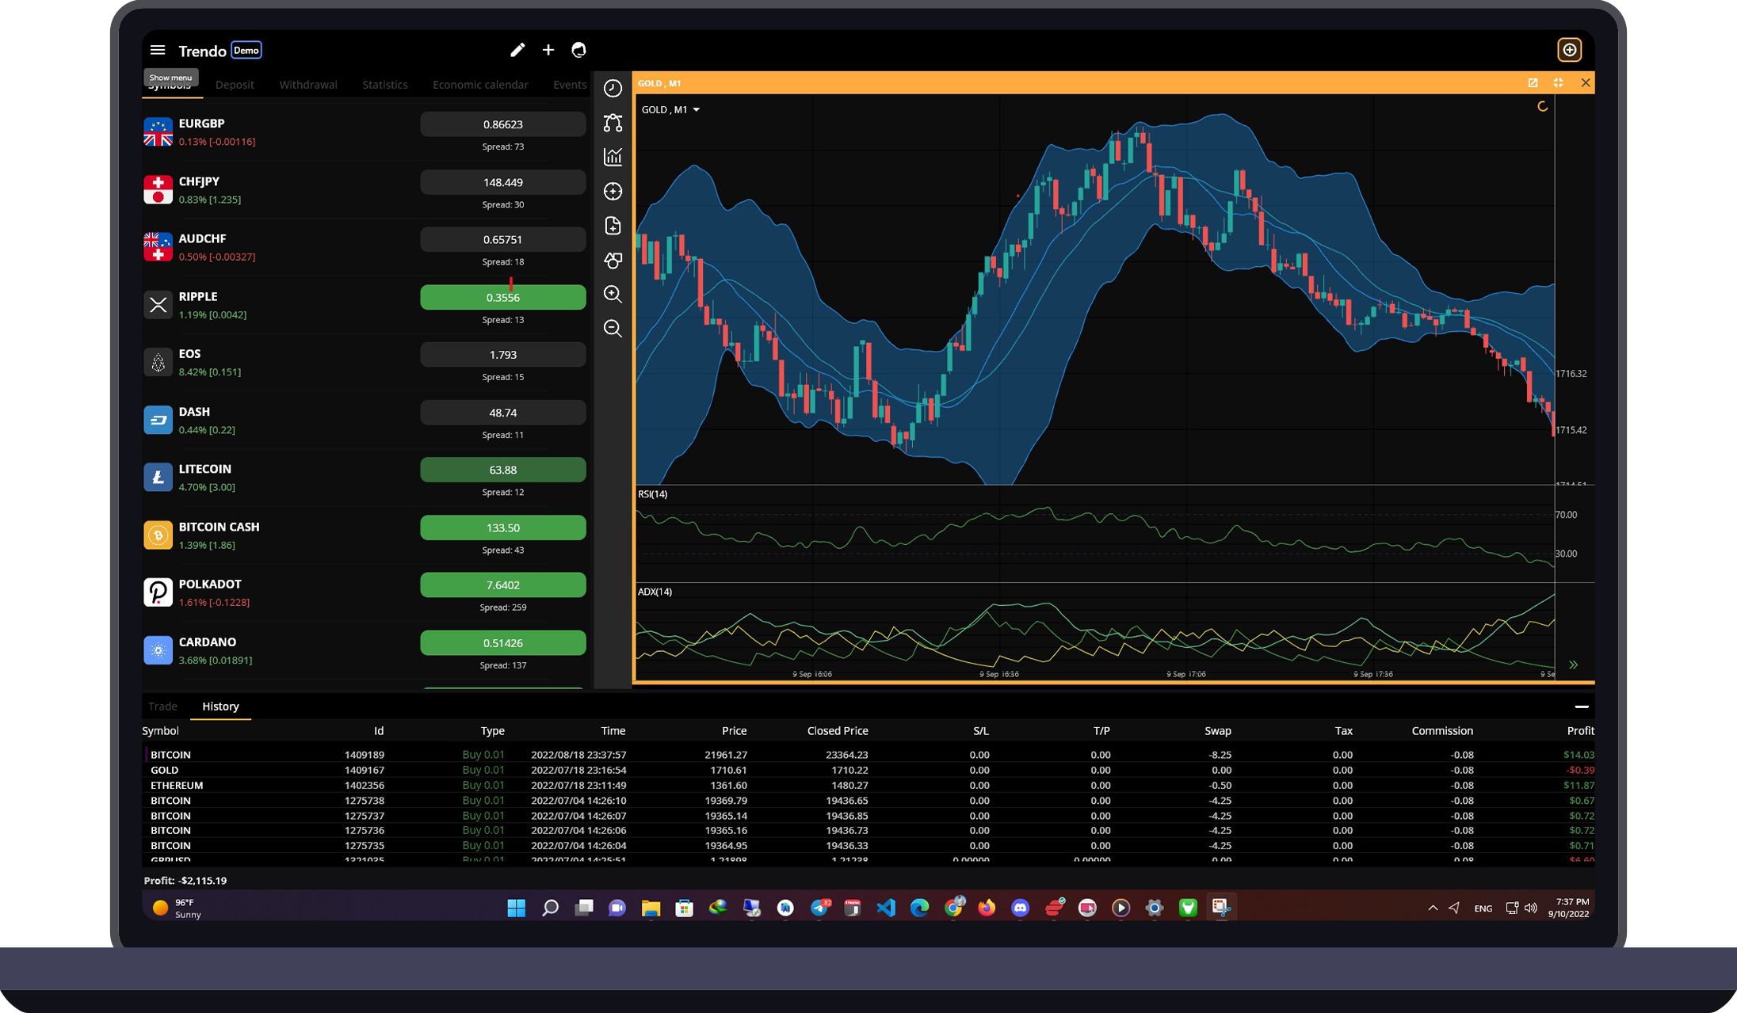Screen dimensions: 1737x1013
Task: Open the support headset icon
Action: [579, 50]
